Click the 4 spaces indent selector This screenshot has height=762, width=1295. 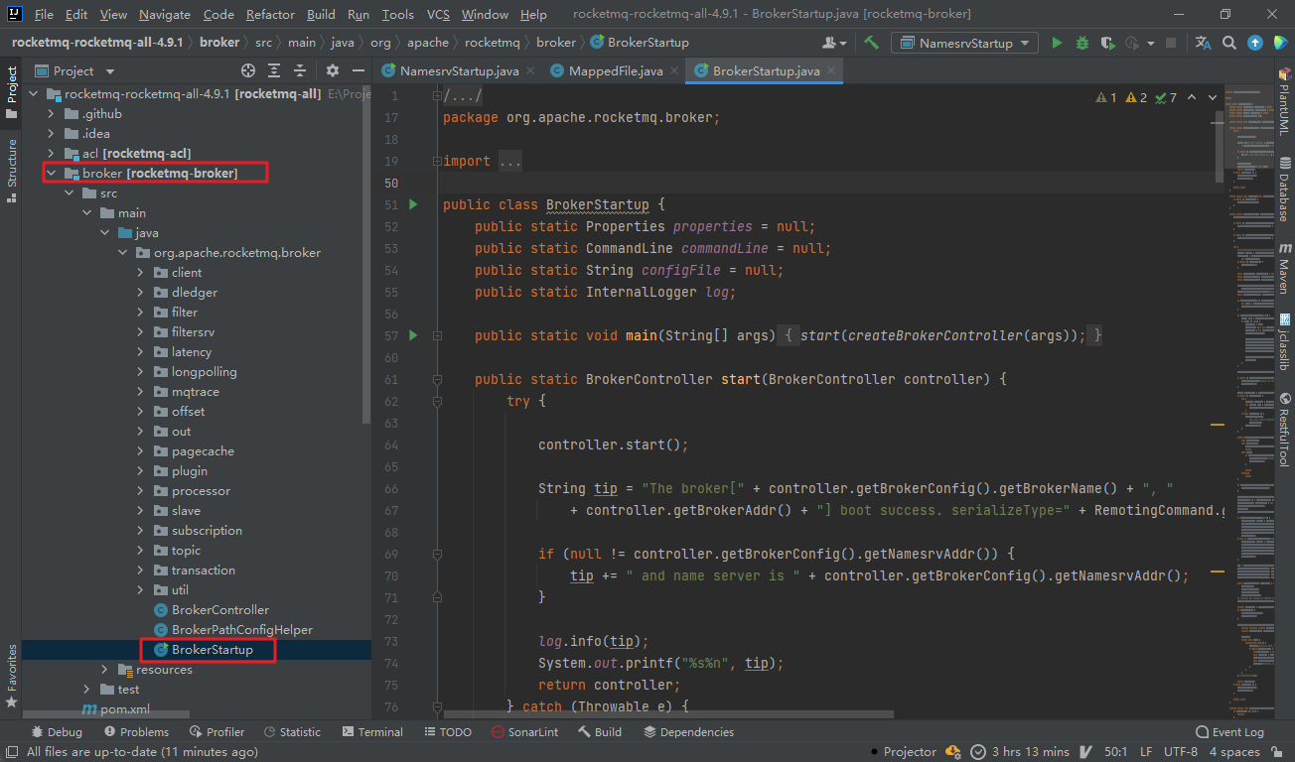click(1234, 752)
